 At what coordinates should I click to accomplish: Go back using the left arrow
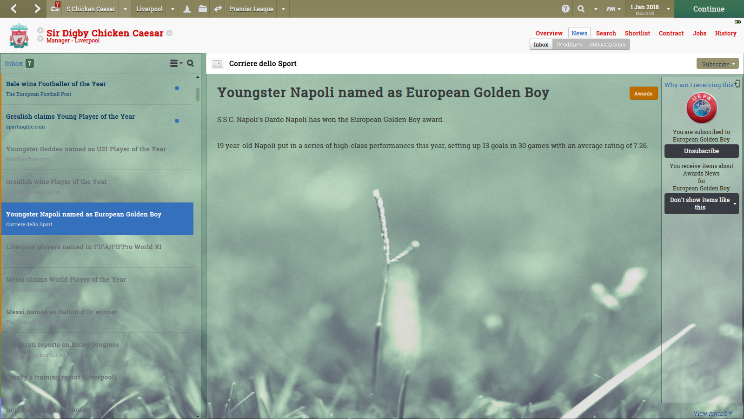[x=13, y=8]
